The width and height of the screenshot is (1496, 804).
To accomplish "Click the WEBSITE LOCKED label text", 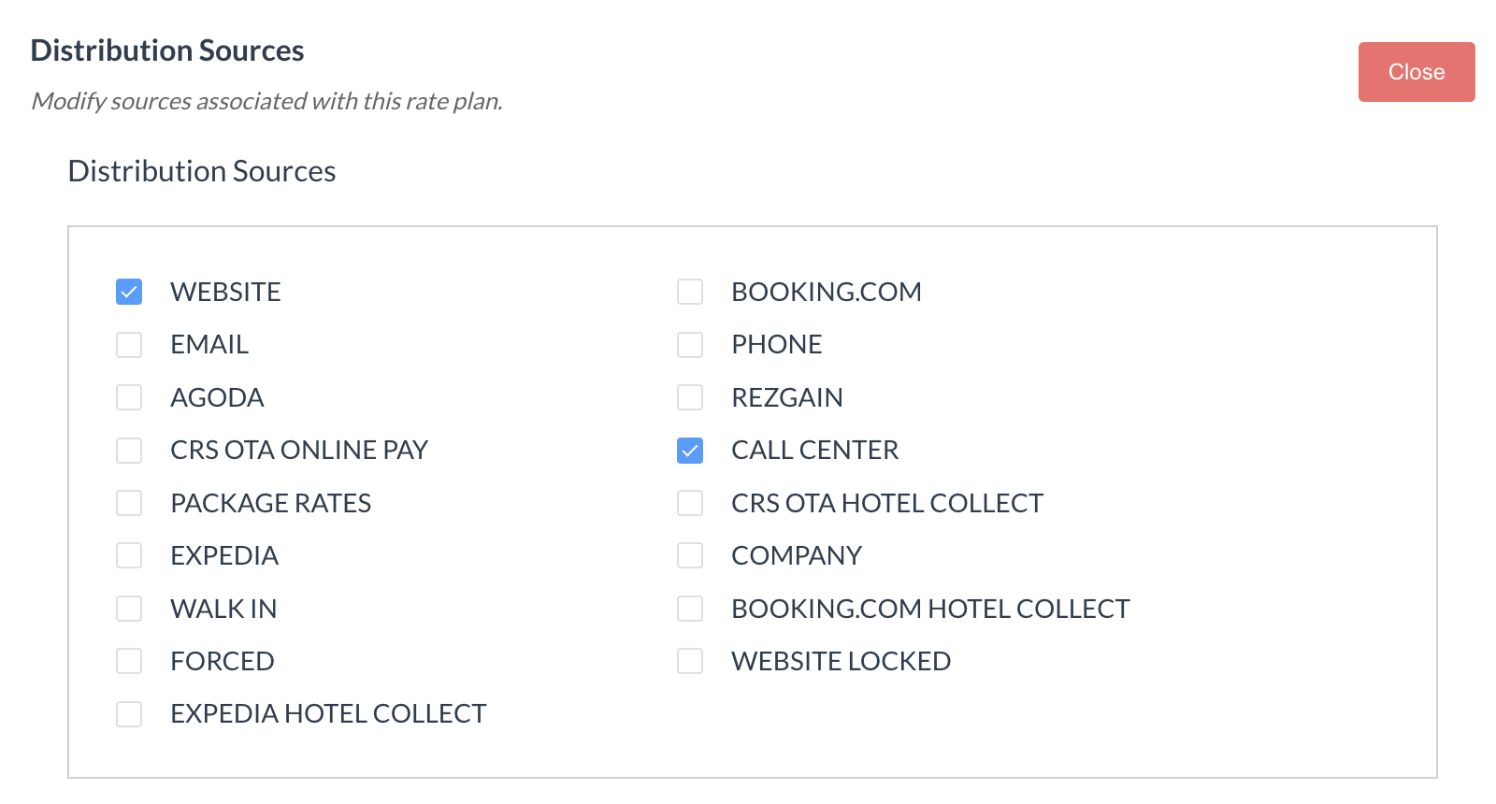I will pyautogui.click(x=841, y=662).
